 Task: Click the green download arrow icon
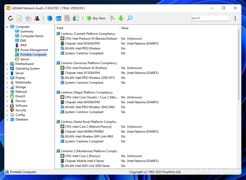tap(121, 18)
